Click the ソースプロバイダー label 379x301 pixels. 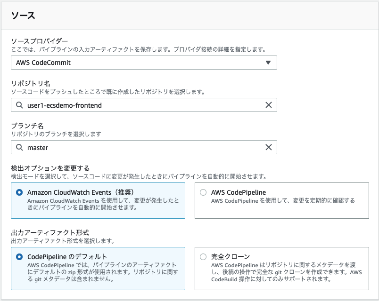point(40,41)
